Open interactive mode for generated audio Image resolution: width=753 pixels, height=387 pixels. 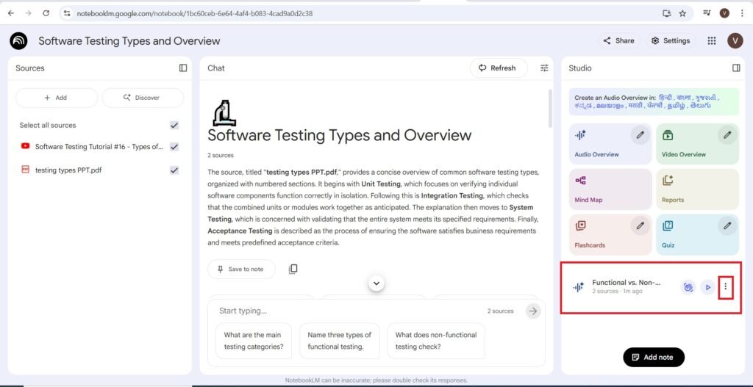pos(688,287)
